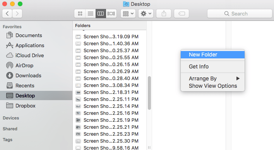274x150 pixels.
Task: Open Dropbox in the sidebar
Action: [x=36, y=106]
